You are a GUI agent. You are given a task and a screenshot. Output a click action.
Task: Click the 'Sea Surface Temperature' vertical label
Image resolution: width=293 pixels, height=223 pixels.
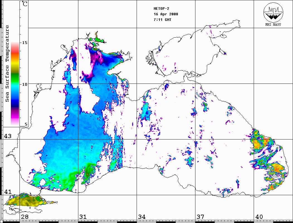tap(7, 63)
